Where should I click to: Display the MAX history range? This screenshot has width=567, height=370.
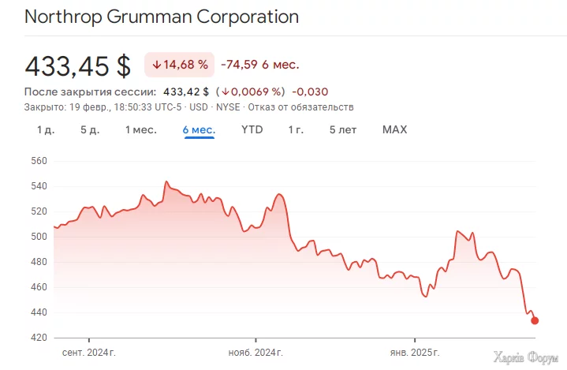pos(394,129)
